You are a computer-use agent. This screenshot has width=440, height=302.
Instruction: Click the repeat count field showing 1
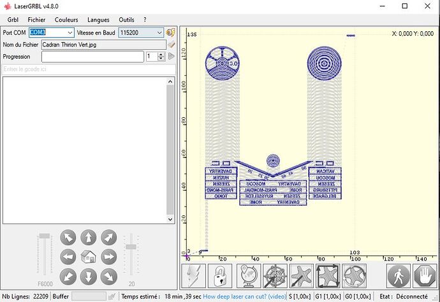[x=152, y=56]
